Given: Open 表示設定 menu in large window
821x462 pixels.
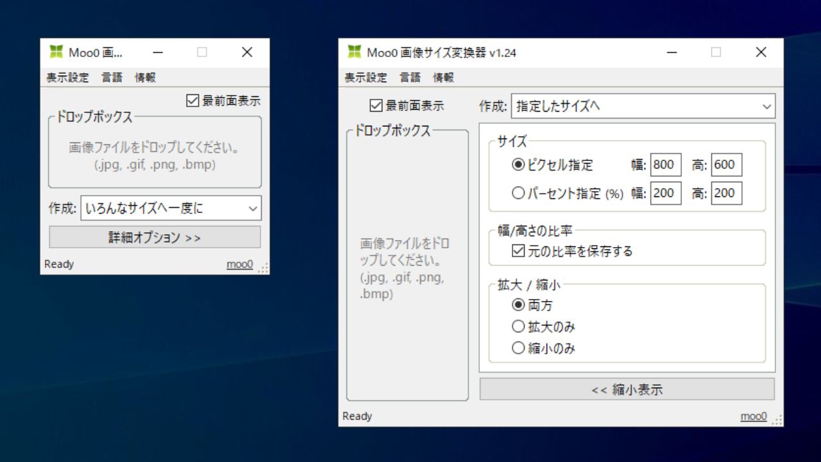Looking at the screenshot, I should coord(366,78).
